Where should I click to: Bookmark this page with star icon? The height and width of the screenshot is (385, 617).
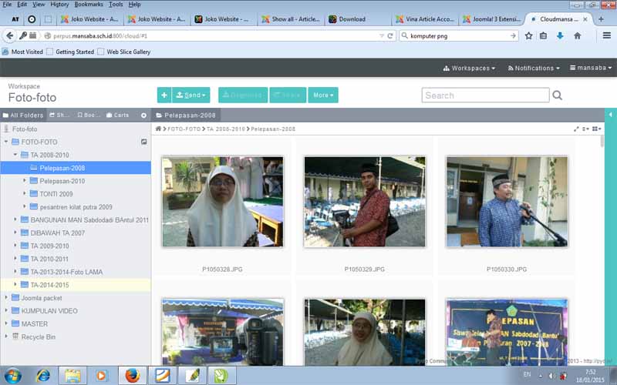[528, 35]
